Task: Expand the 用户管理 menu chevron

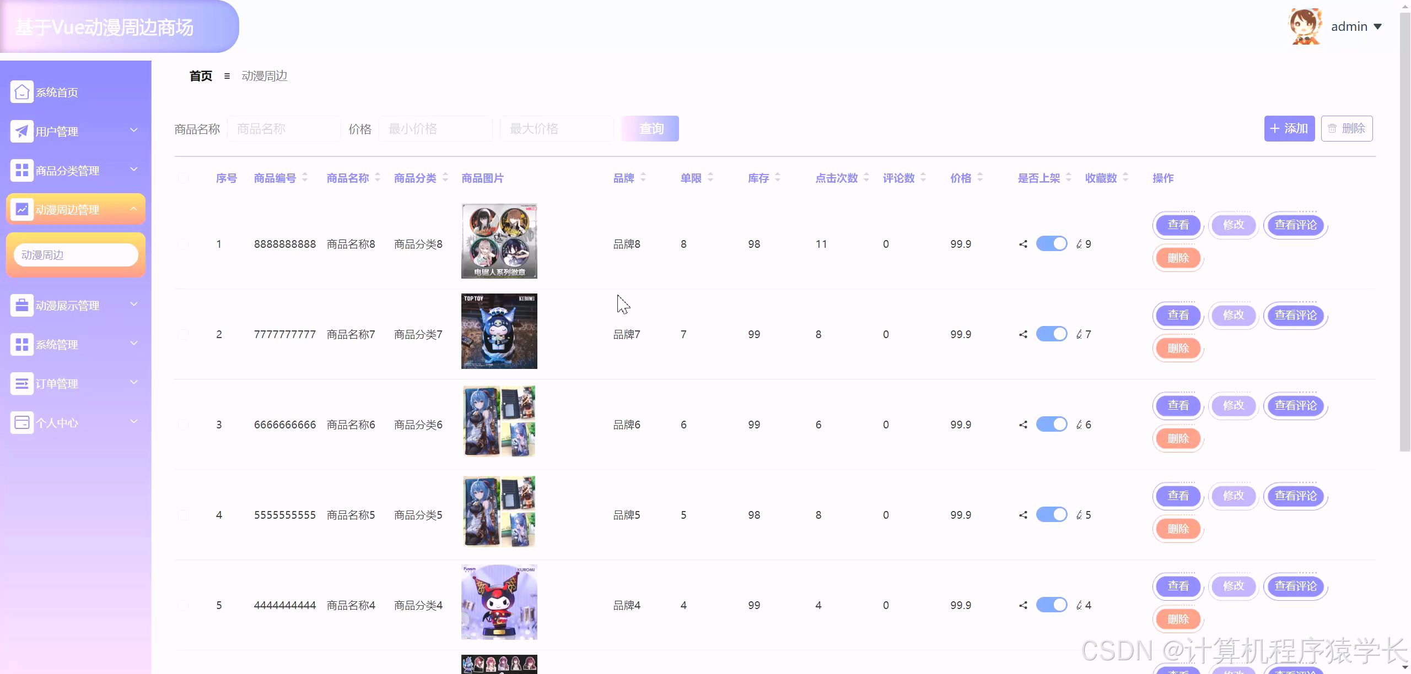Action: tap(134, 130)
